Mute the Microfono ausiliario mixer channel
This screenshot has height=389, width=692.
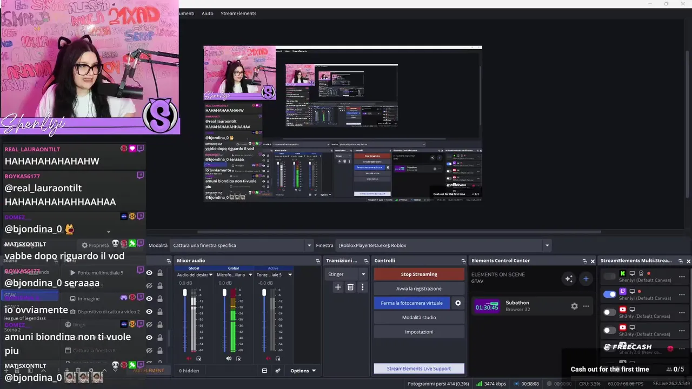pyautogui.click(x=229, y=359)
